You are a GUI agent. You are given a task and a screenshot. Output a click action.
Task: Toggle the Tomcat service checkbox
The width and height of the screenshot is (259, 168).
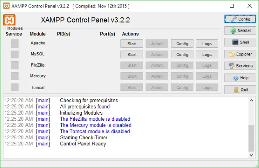click(x=14, y=87)
